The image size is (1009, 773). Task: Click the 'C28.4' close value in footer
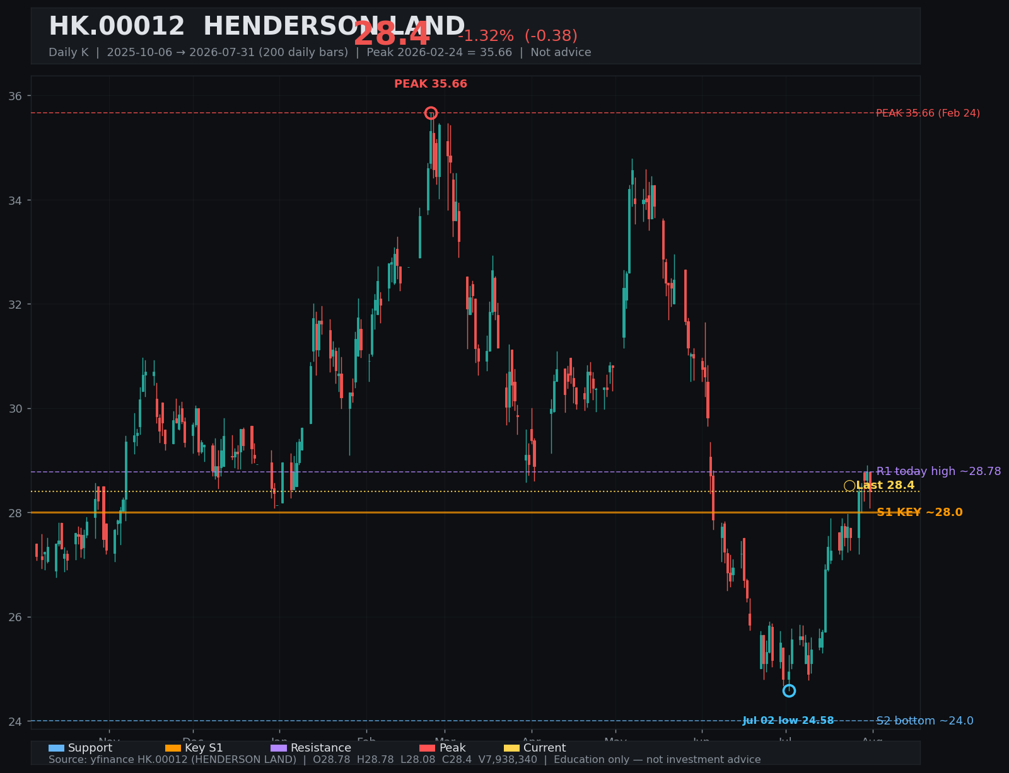click(x=458, y=760)
